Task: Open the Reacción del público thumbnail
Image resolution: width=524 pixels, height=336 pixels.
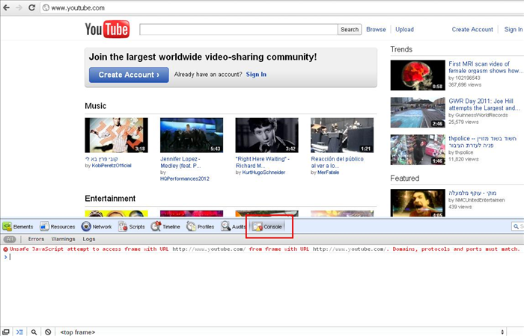Action: [342, 135]
